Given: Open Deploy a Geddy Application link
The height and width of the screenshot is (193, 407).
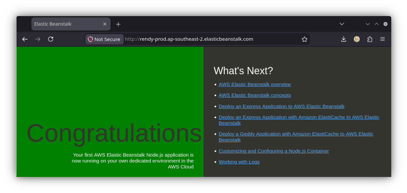Looking at the screenshot, I should coord(296,137).
